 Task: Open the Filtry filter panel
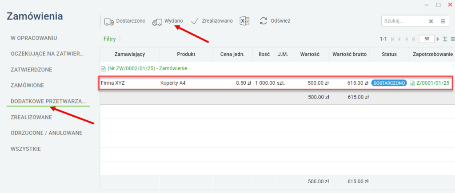click(x=110, y=39)
